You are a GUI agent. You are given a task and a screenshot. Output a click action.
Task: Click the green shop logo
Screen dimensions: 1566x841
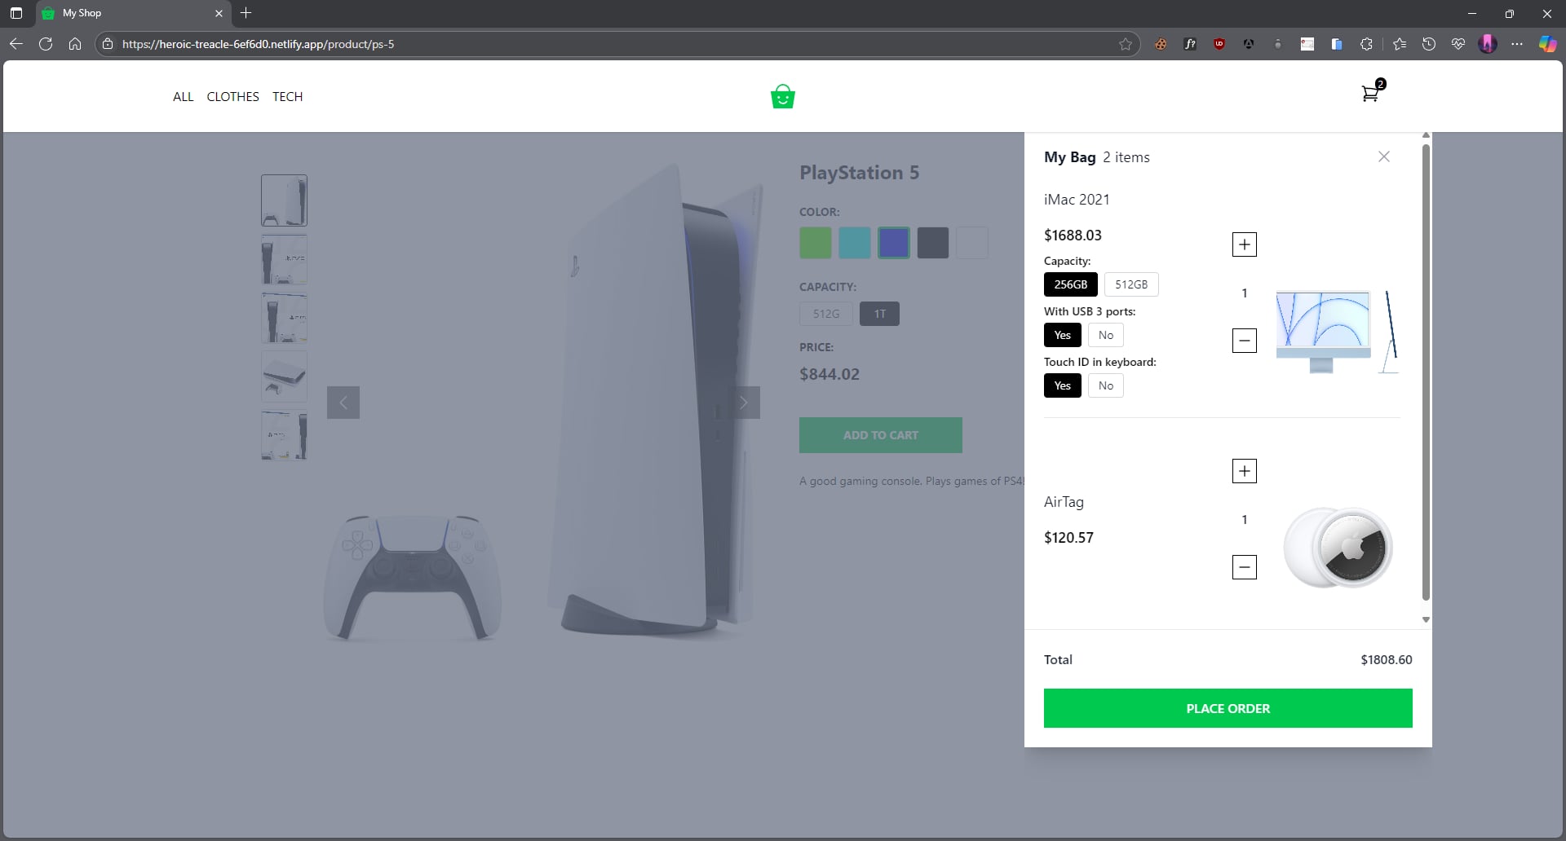tap(782, 96)
